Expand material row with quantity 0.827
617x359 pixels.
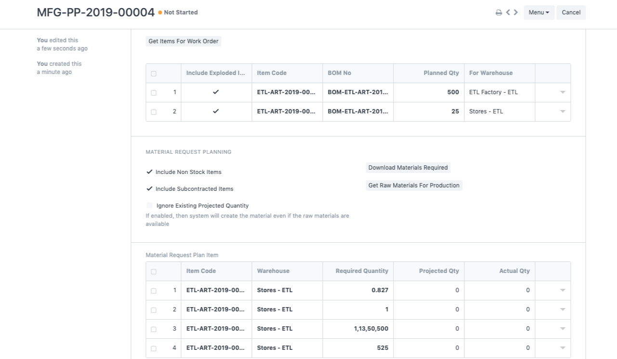pyautogui.click(x=563, y=290)
